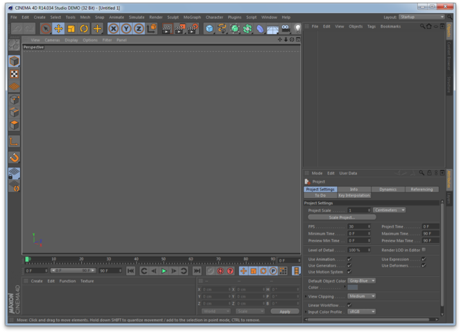461x333 pixels.
Task: Play the animation forward
Action: point(164,271)
